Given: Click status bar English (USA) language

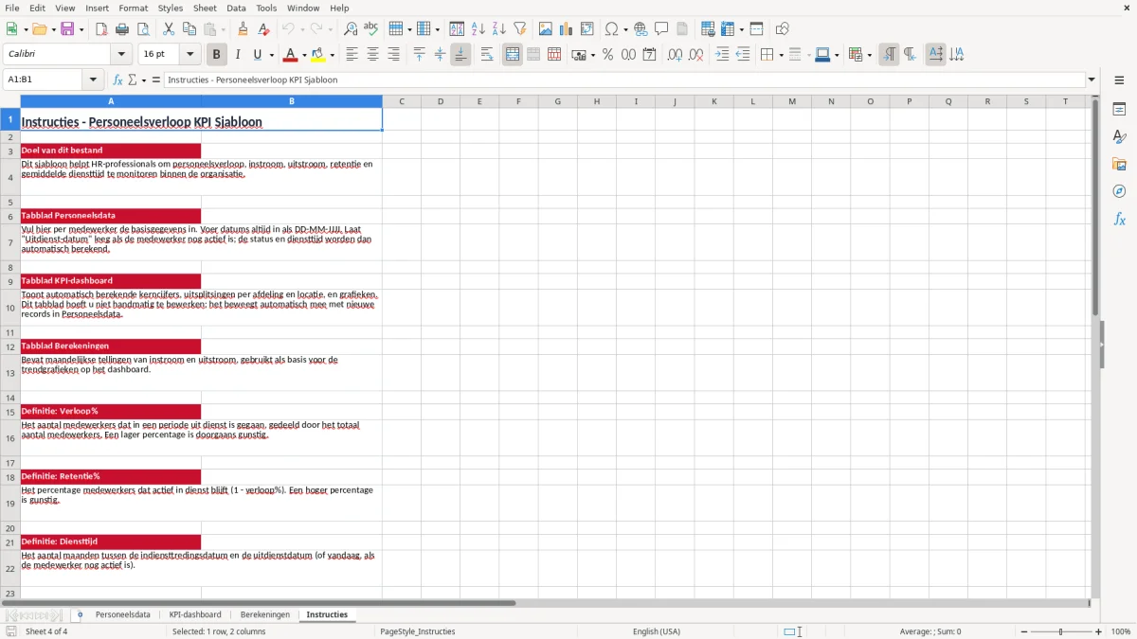Looking at the screenshot, I should pos(657,631).
